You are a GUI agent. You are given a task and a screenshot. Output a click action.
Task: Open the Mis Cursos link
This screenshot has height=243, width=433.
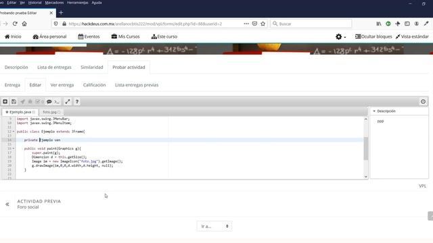point(126,36)
